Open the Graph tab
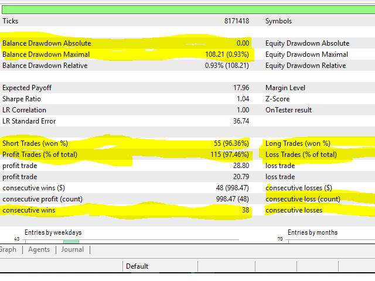The width and height of the screenshot is (375, 281). click(x=8, y=249)
